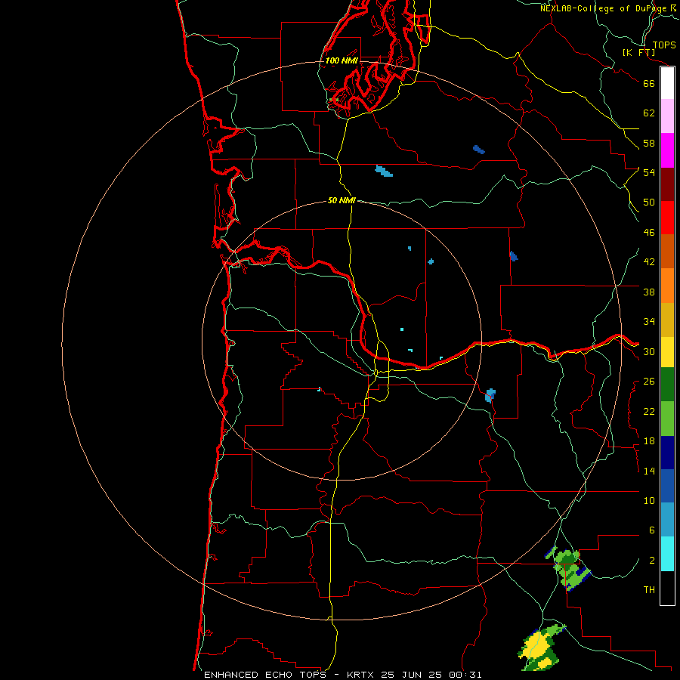Pick the yellow legend swatch near 30
This screenshot has width=680, height=680.
point(667,352)
